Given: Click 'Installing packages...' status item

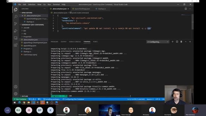Looking at the screenshot, I should click(x=51, y=99).
